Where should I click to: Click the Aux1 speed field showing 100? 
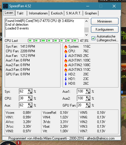81,91
